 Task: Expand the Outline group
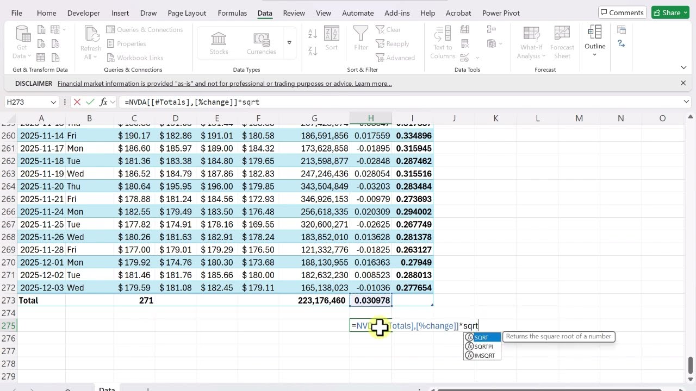point(595,41)
